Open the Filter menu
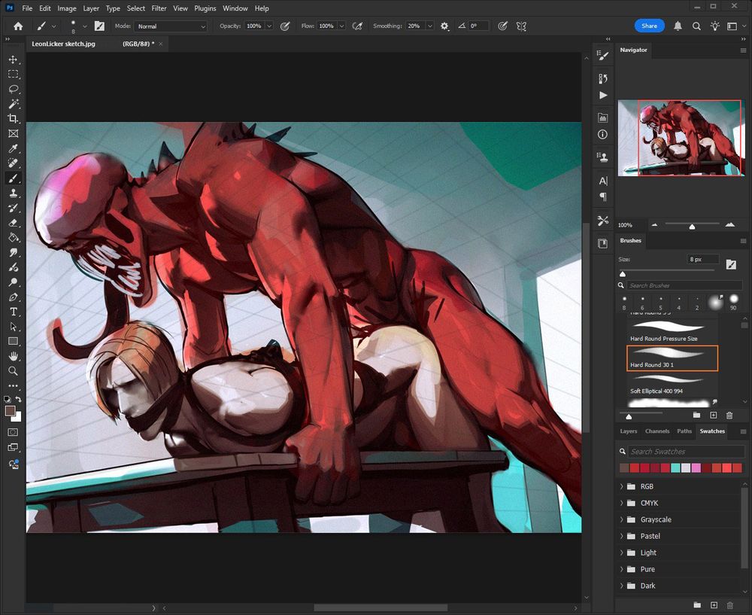The width and height of the screenshot is (752, 615). (x=159, y=8)
